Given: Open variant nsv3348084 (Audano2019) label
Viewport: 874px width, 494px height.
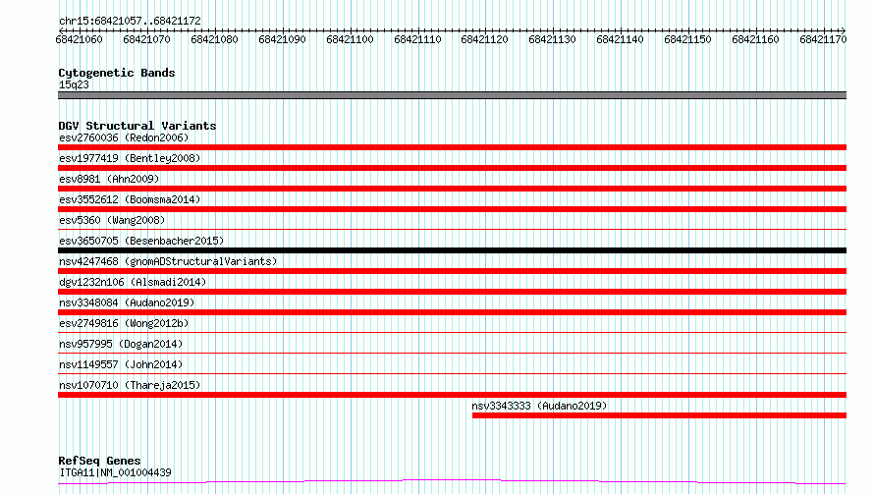Looking at the screenshot, I should tap(127, 302).
